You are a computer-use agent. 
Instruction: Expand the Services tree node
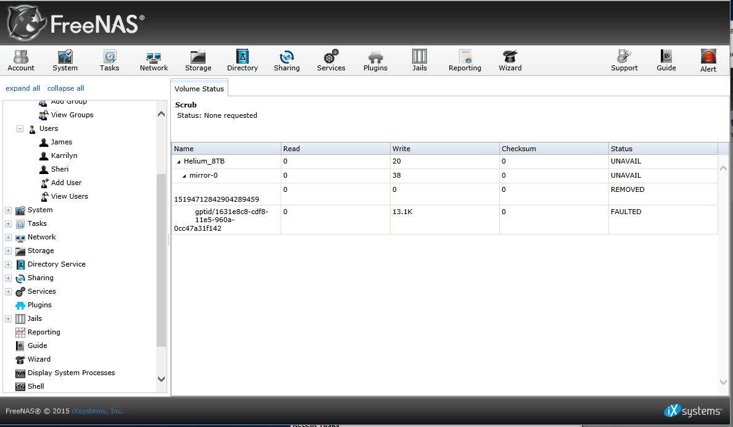(x=9, y=291)
